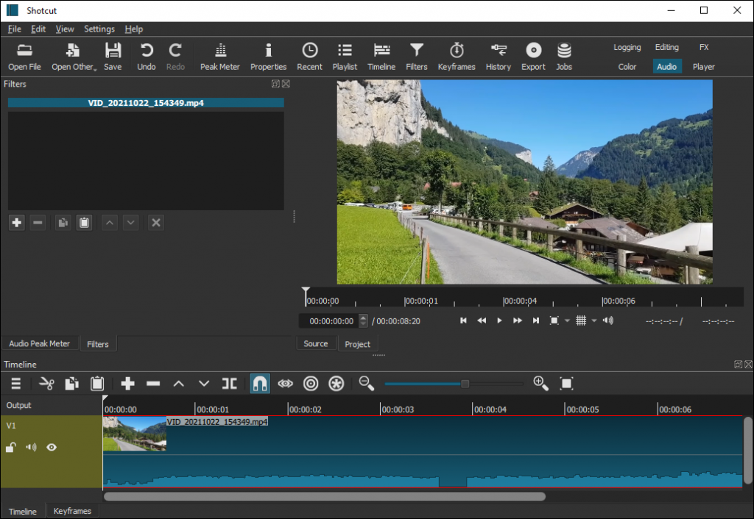Switch to the Player layout button
This screenshot has height=519, width=754.
point(703,66)
